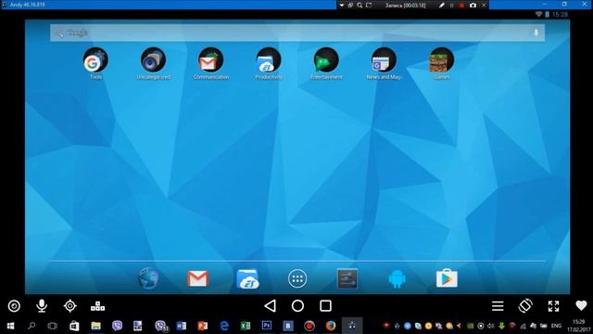Image resolution: width=593 pixels, height=334 pixels.
Task: Tap the Google search bar
Action: [297, 33]
